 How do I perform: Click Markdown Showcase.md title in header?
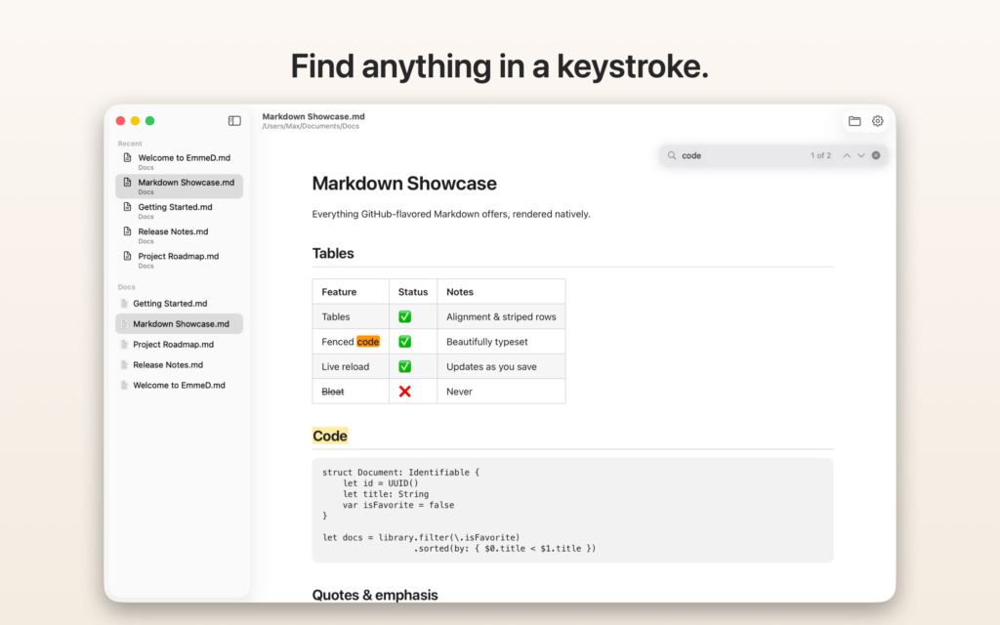[313, 116]
